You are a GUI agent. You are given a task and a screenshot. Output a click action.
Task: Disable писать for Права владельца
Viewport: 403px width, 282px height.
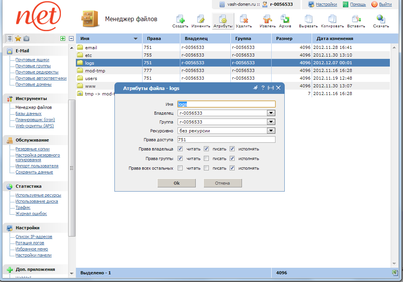[x=206, y=149]
